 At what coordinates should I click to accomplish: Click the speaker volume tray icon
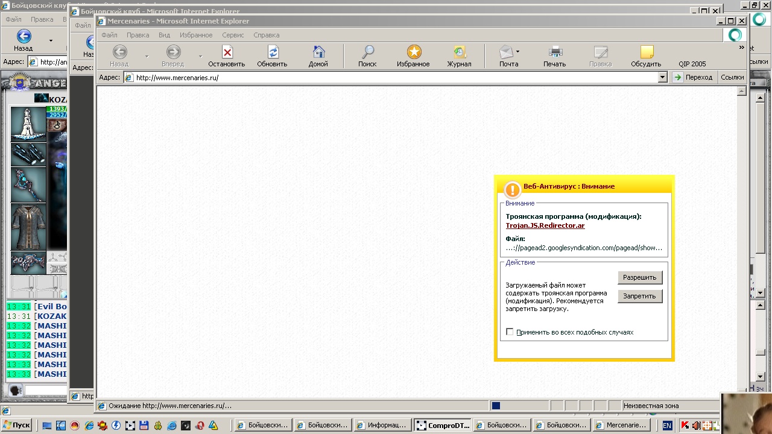click(x=696, y=426)
